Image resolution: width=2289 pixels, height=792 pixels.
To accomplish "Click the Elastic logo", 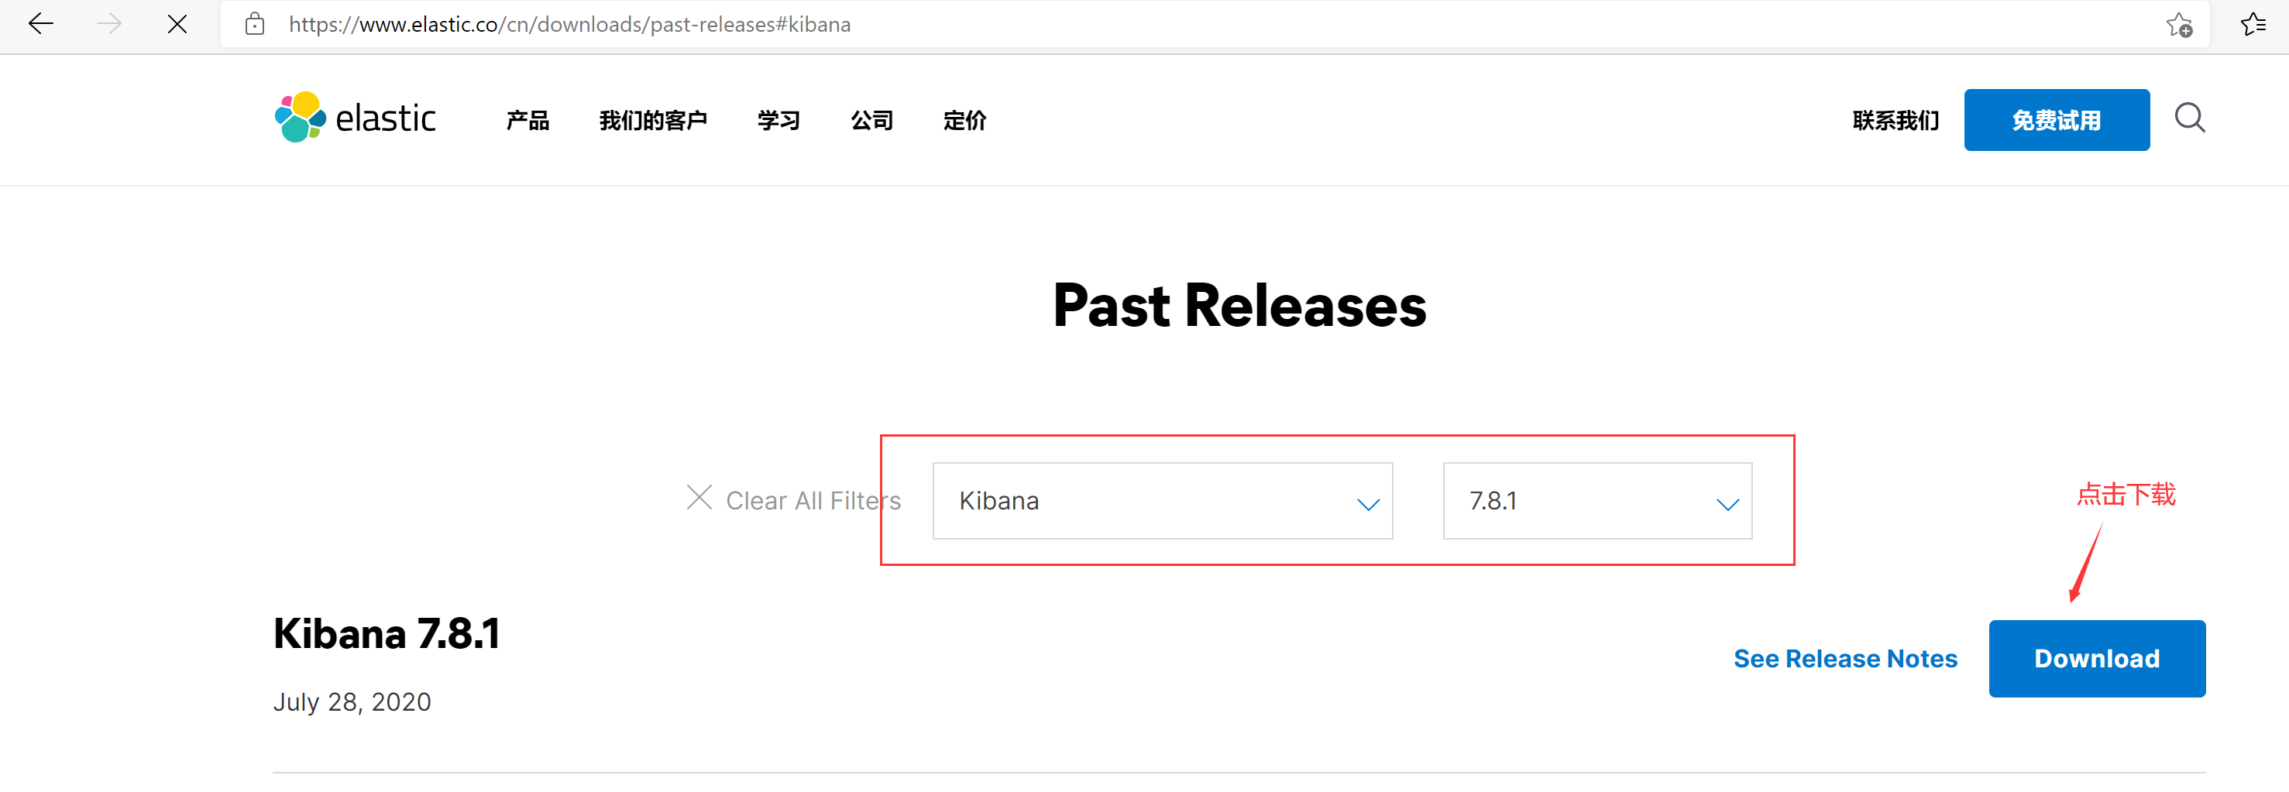I will pyautogui.click(x=356, y=118).
